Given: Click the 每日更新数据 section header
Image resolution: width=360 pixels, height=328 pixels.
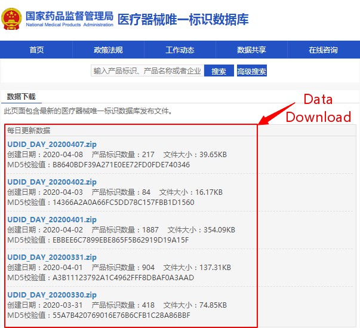Looking at the screenshot, I should pos(29,130).
